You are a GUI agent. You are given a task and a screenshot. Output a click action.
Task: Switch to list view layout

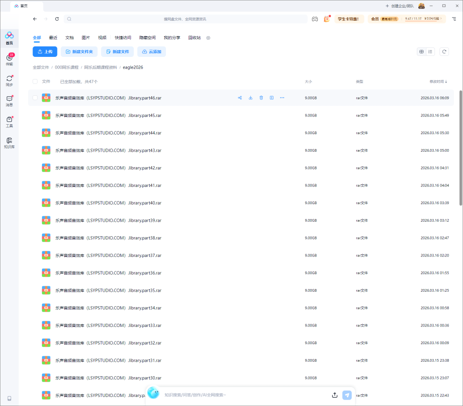coord(430,52)
